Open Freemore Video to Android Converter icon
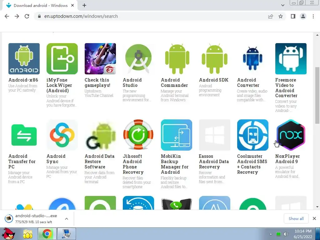Image resolution: width=320 pixels, height=240 pixels. coord(291,59)
